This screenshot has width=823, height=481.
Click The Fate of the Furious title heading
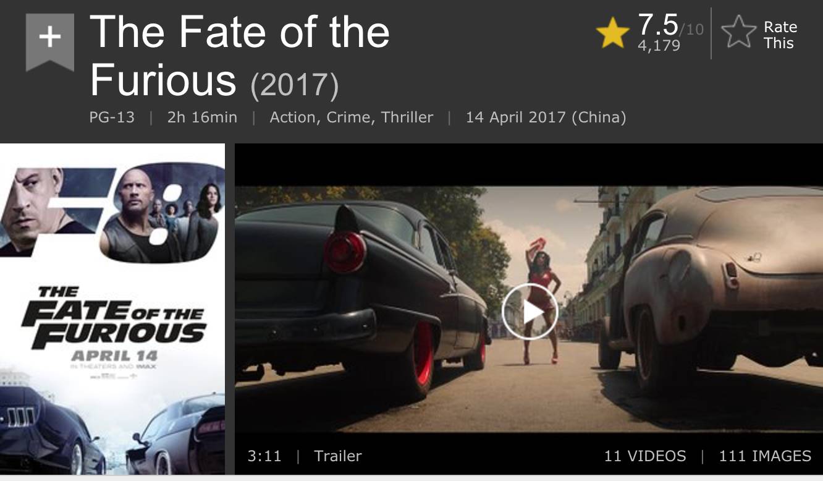tap(240, 56)
